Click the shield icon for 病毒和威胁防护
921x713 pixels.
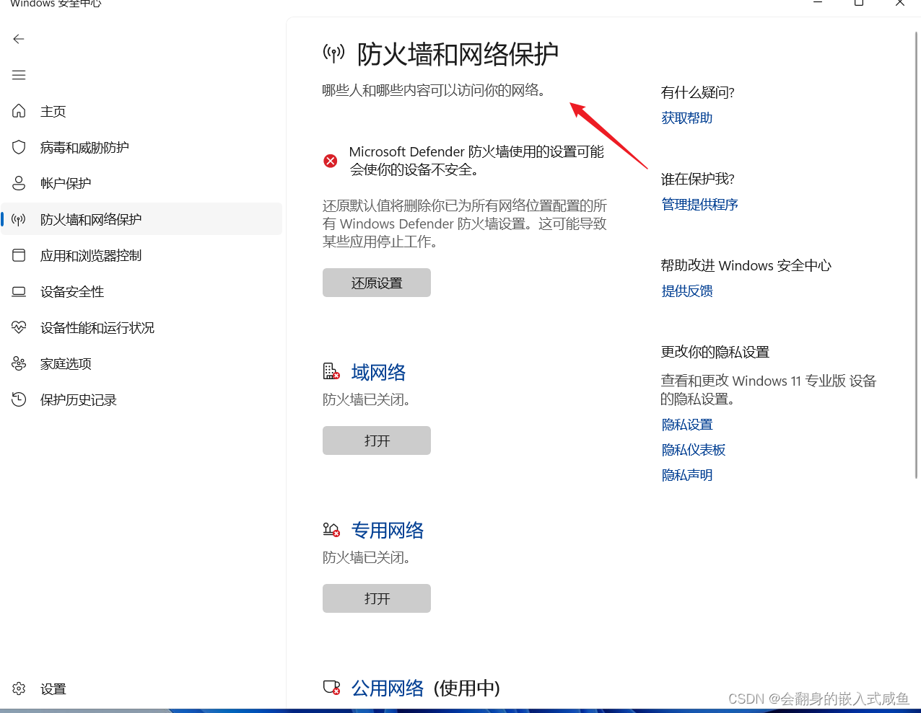(19, 147)
